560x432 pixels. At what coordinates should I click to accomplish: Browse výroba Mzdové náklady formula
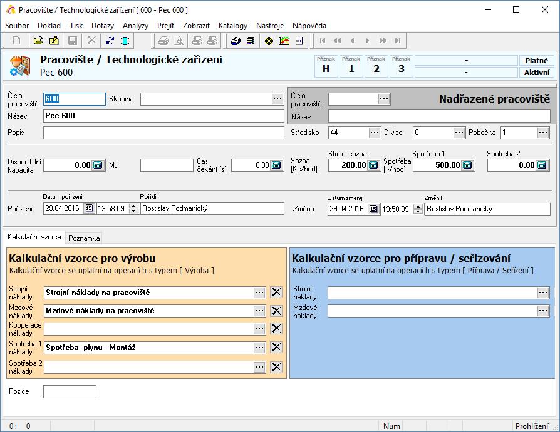[259, 311]
